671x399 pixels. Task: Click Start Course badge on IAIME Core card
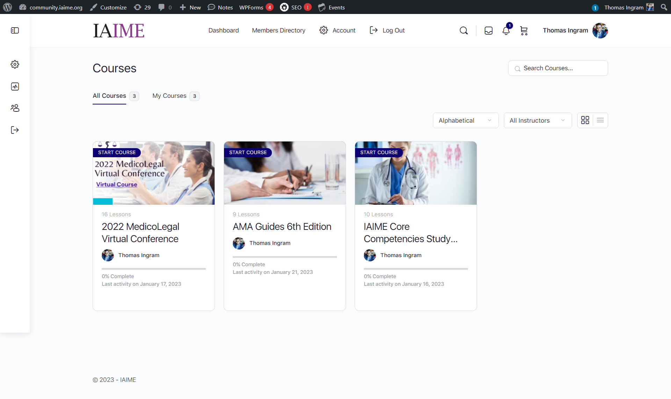379,152
